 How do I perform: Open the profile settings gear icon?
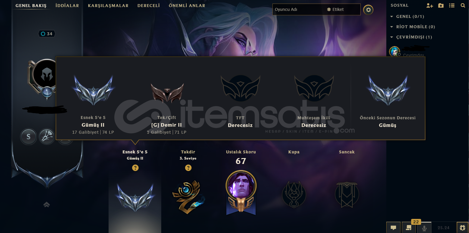(x=368, y=10)
